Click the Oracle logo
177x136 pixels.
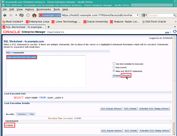pyautogui.click(x=12, y=32)
